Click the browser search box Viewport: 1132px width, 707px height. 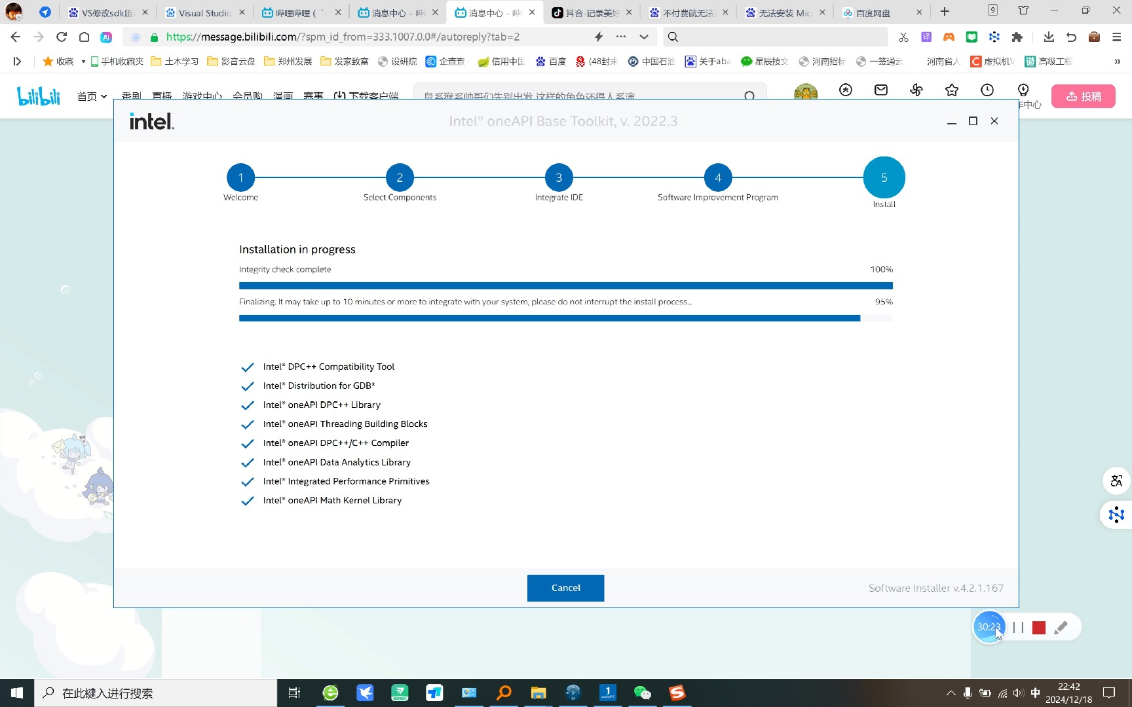[x=776, y=37]
